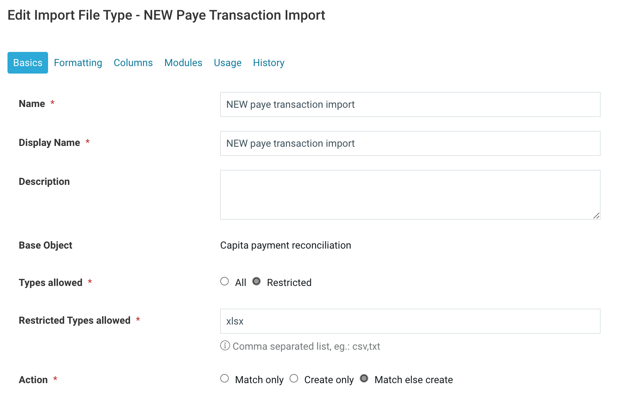Click into the Name input field
643x402 pixels.
point(410,105)
